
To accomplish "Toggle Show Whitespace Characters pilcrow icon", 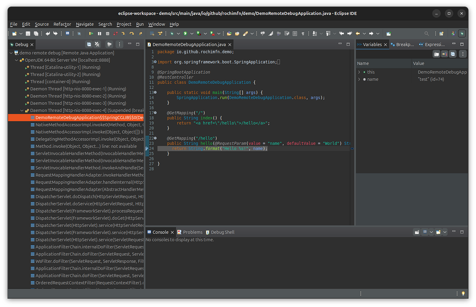I will point(303,34).
